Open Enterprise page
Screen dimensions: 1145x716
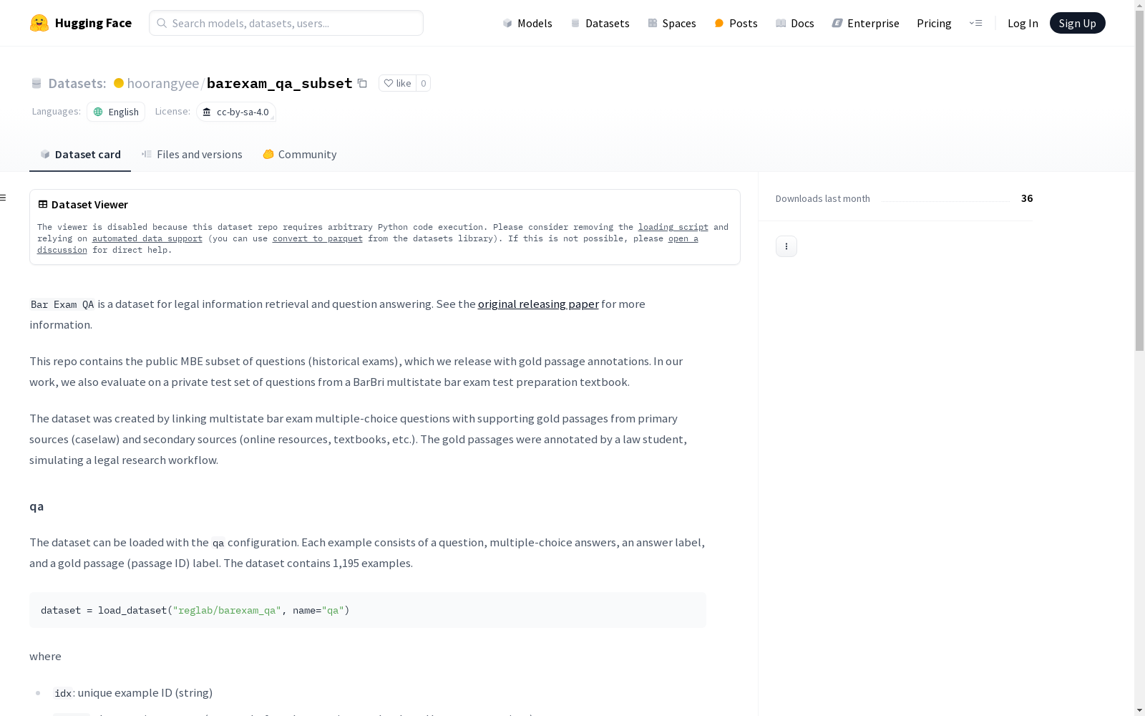pyautogui.click(x=866, y=23)
